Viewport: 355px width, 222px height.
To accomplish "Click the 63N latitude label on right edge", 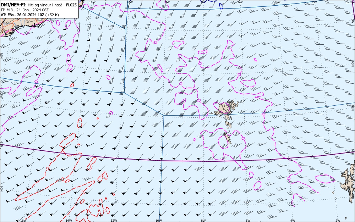I will [x=353, y=63].
